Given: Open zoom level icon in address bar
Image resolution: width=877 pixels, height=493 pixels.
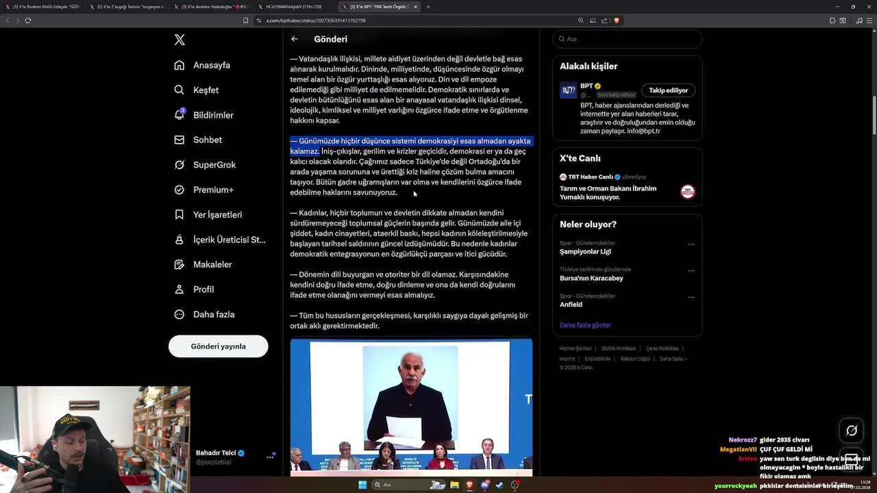Looking at the screenshot, I should coord(581,21).
